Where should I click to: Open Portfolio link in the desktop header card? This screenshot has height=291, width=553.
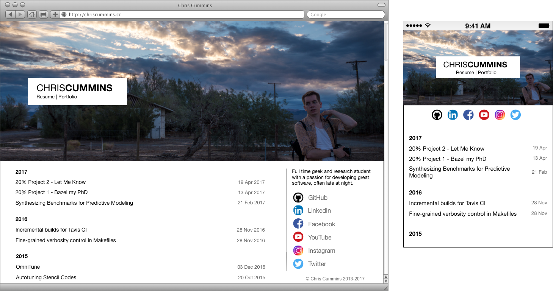67,97
